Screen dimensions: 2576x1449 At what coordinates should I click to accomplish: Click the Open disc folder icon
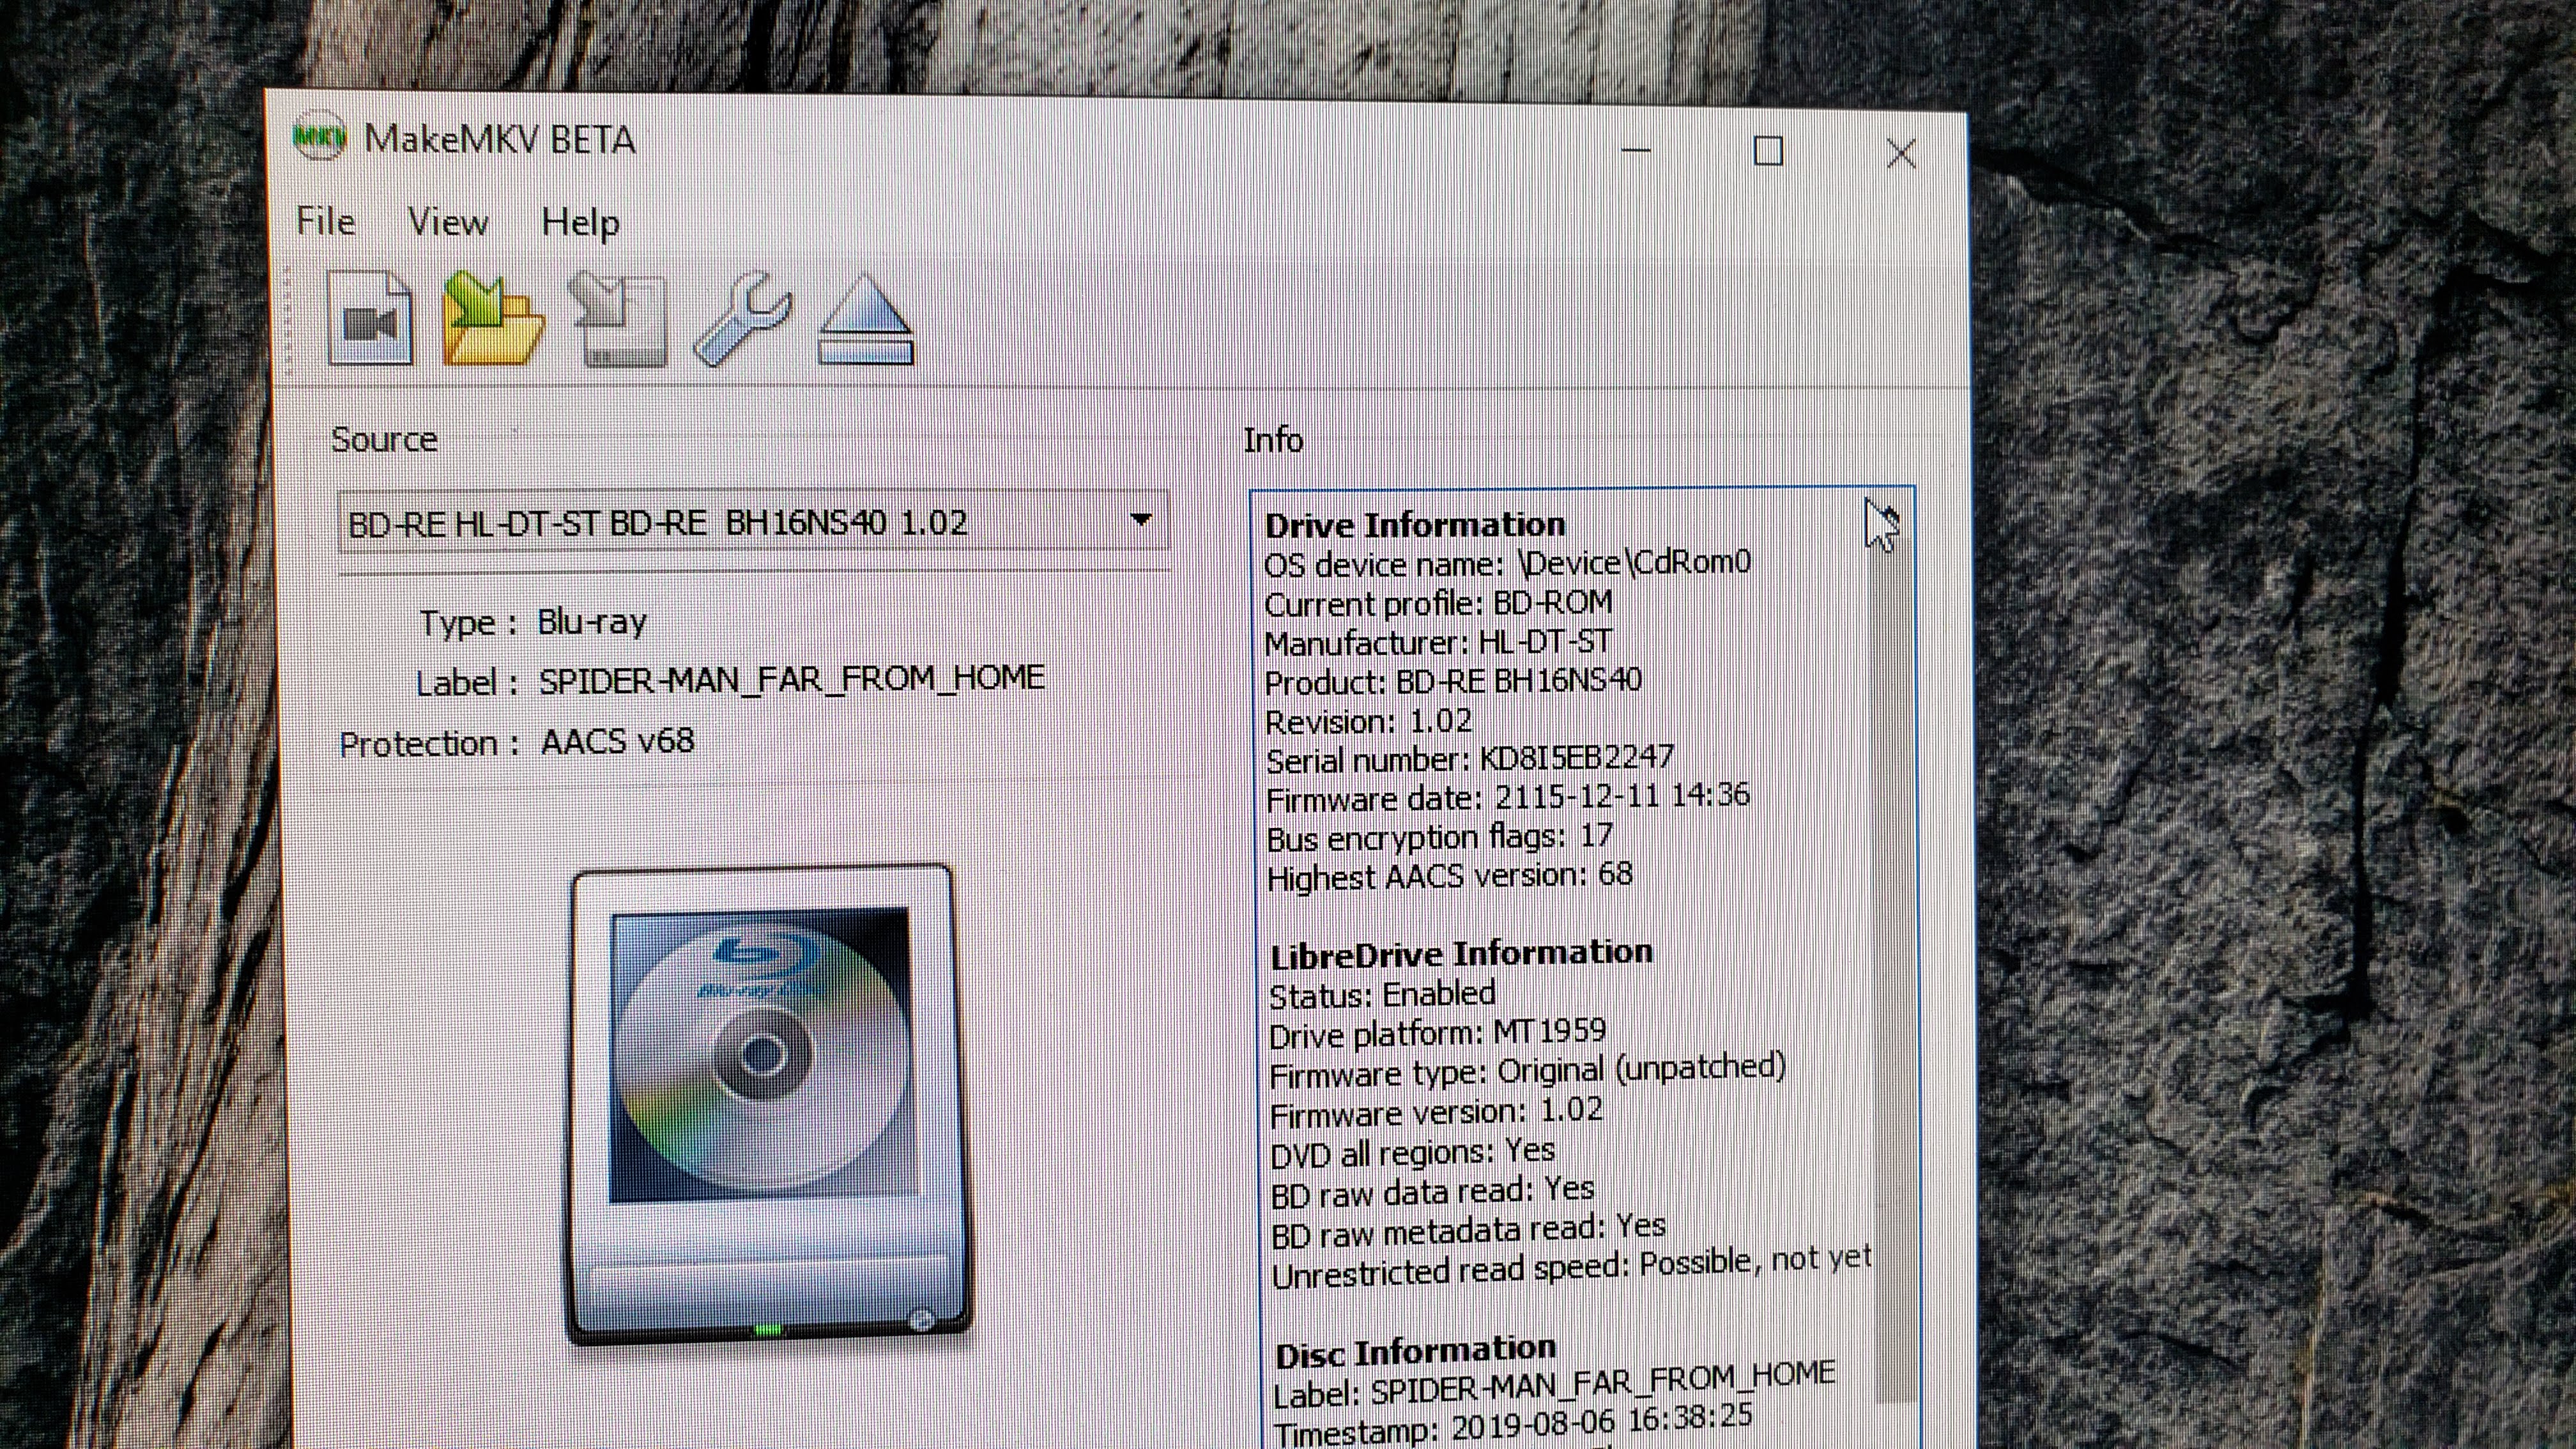click(493, 319)
